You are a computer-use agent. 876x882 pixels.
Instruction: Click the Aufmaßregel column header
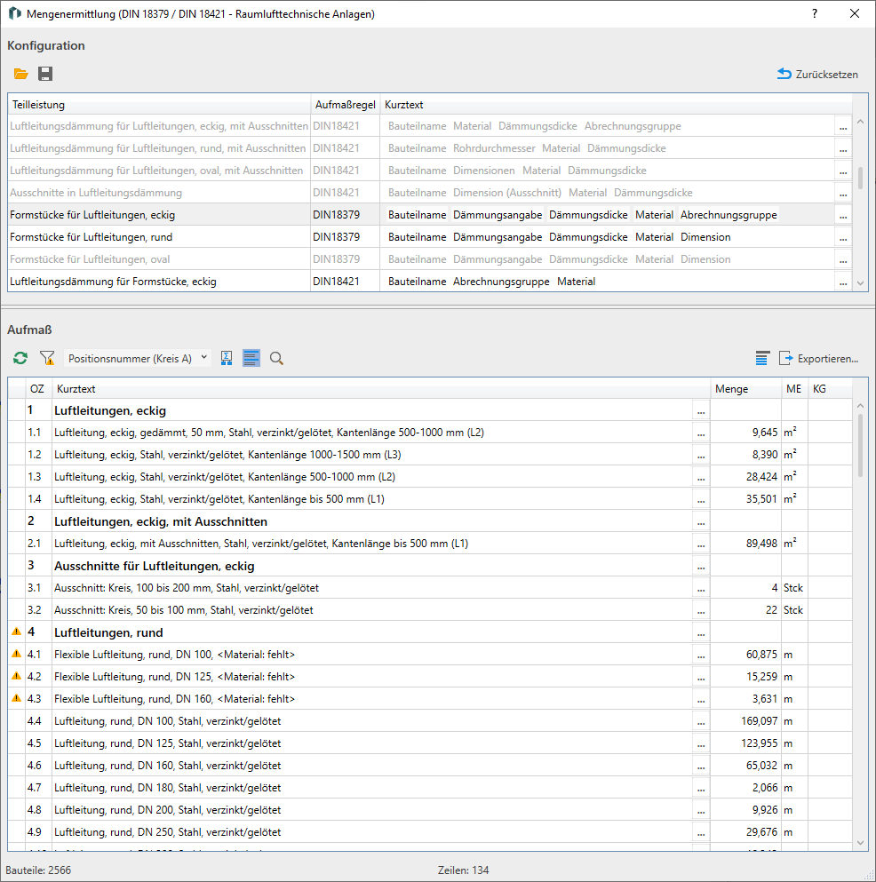pyautogui.click(x=346, y=105)
